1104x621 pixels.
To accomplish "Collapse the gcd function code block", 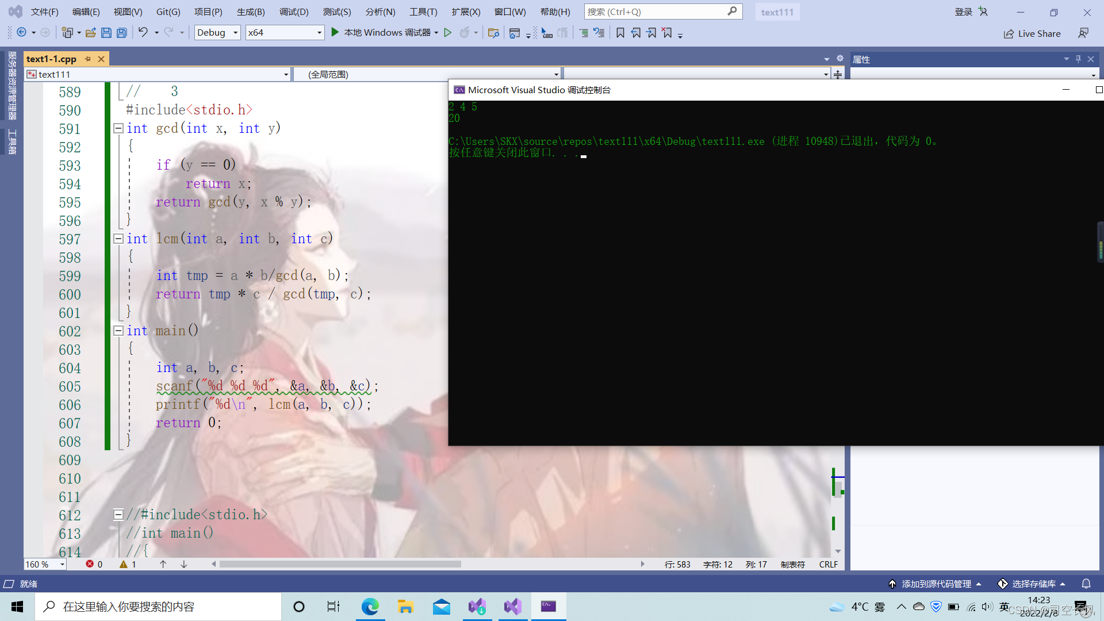I will pyautogui.click(x=118, y=128).
